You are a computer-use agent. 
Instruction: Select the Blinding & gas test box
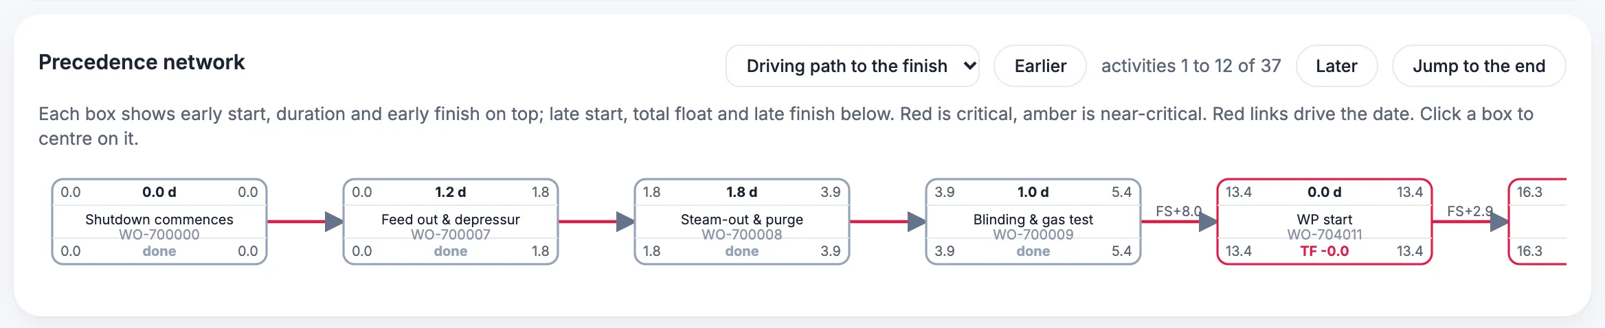click(x=1033, y=222)
